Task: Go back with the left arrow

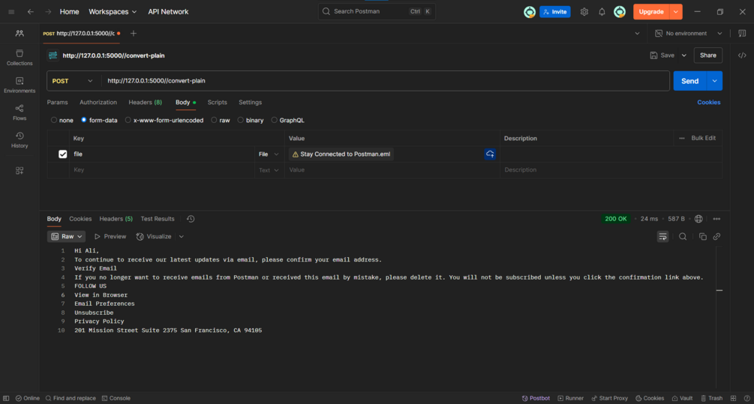Action: (31, 11)
